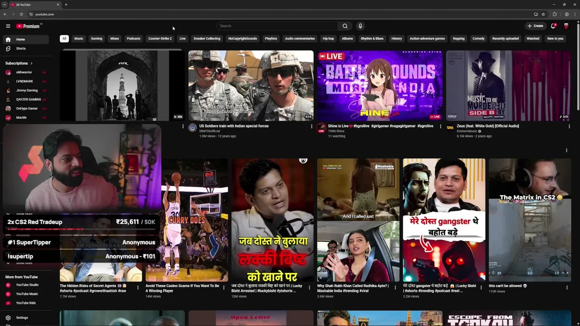Image resolution: width=580 pixels, height=326 pixels.
Task: Open QAYZER GAMING channel subscription
Action: [x=25, y=100]
